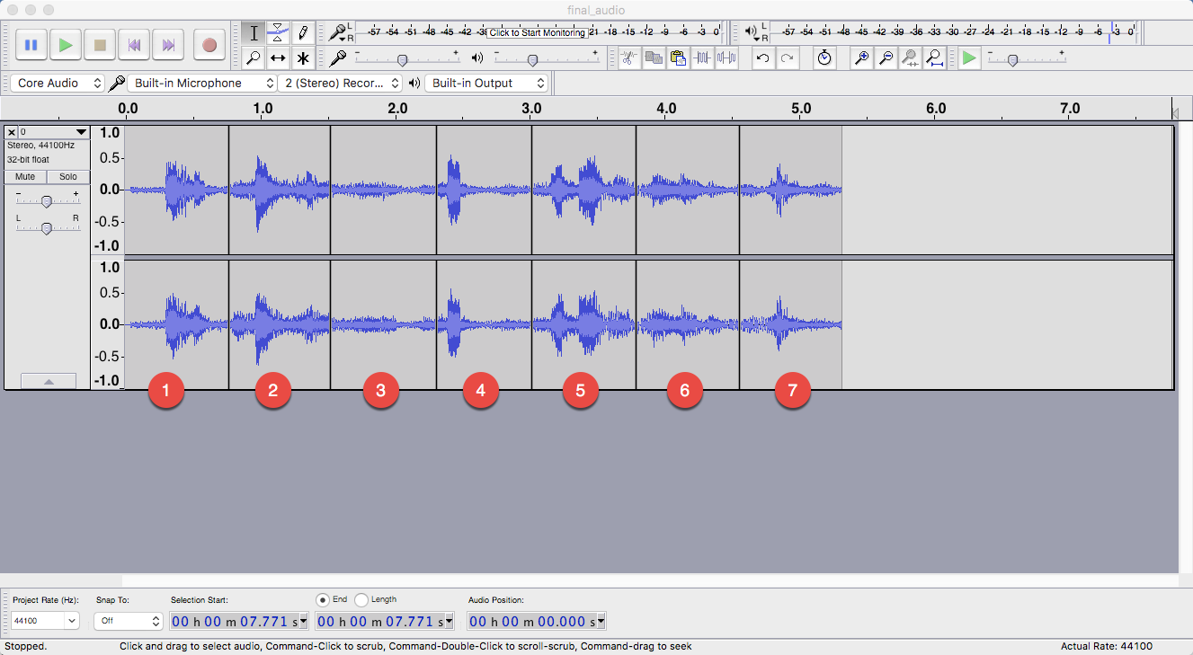Open the track name dropdown menu
1193x655 pixels.
(x=54, y=132)
